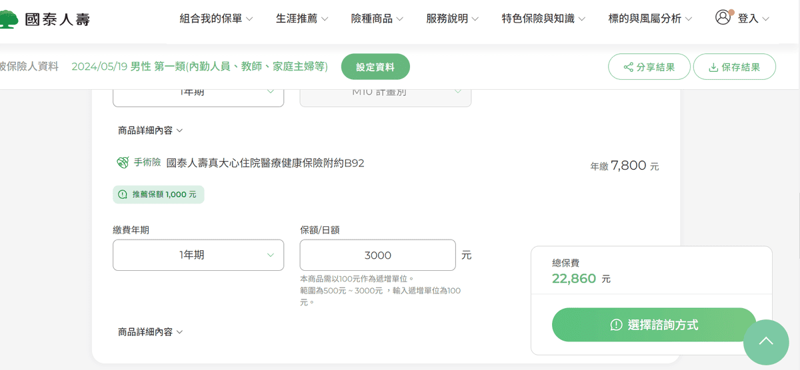This screenshot has width=800, height=370.
Task: Open the 登入 dropdown
Action: [754, 19]
